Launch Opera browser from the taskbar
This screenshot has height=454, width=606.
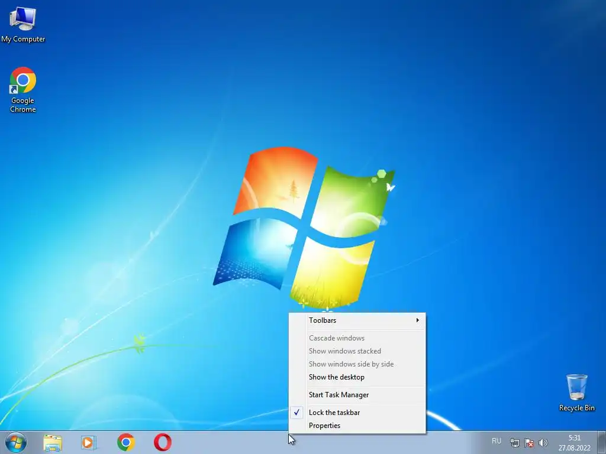pos(163,442)
